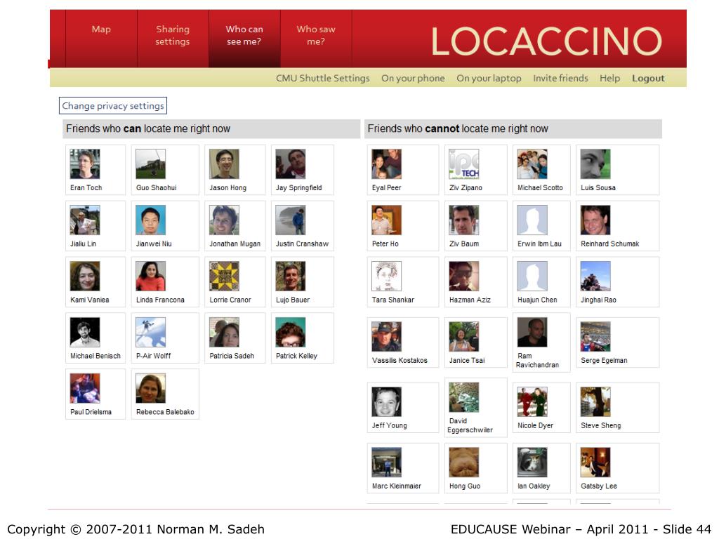Open Hong Guo's avatar
The width and height of the screenshot is (719, 539).
point(463,462)
